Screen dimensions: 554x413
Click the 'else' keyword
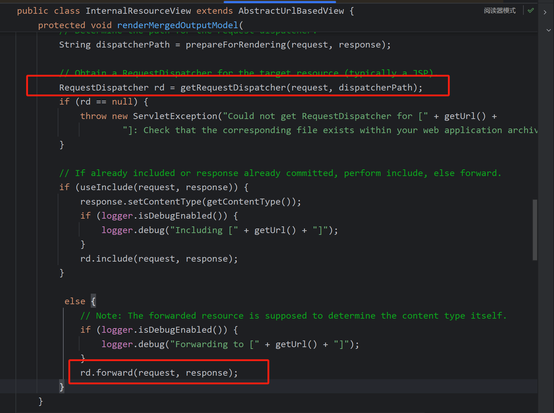75,301
